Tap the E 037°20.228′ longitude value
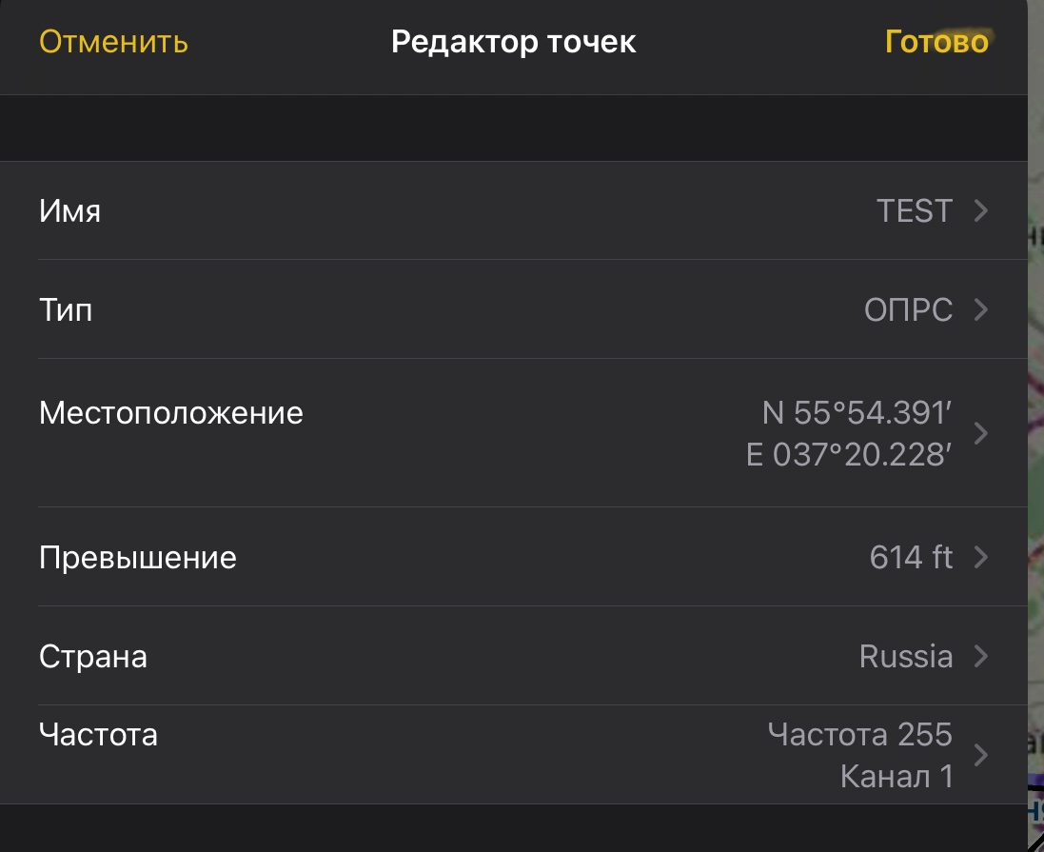The height and width of the screenshot is (852, 1044). click(849, 455)
